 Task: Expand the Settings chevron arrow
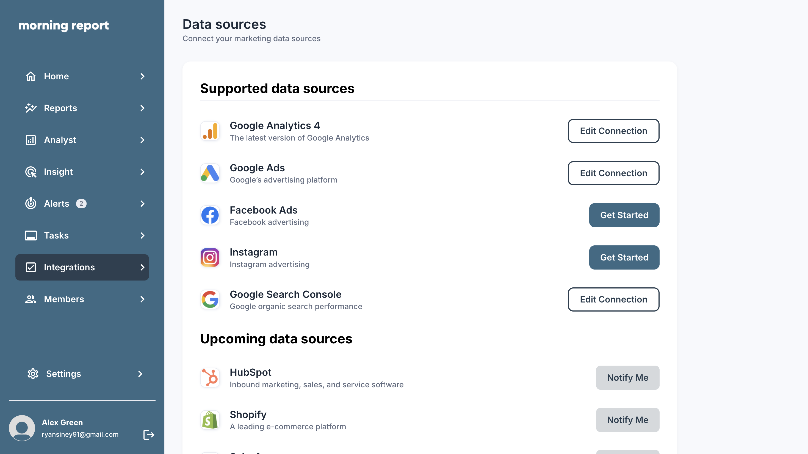pyautogui.click(x=140, y=374)
